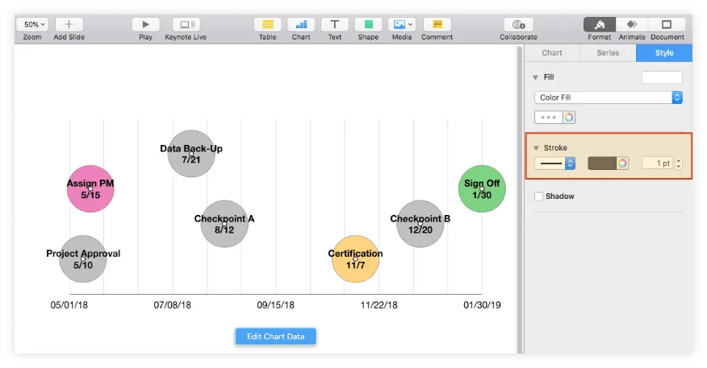Switch to the Chart tab
This screenshot has height=368, width=707.
[x=552, y=53]
